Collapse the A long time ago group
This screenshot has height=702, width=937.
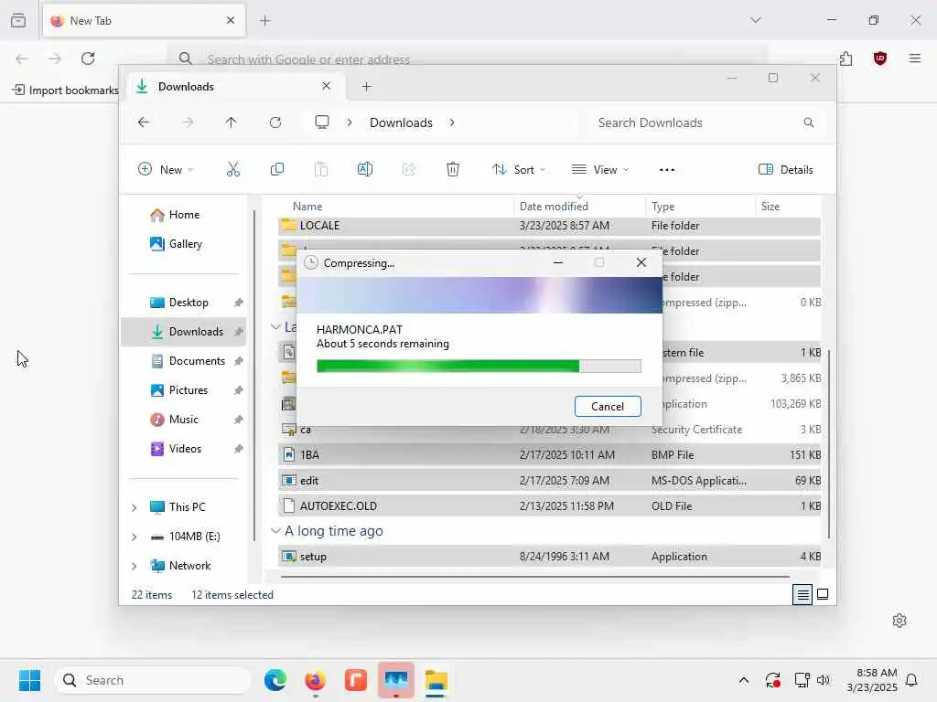[x=275, y=531]
